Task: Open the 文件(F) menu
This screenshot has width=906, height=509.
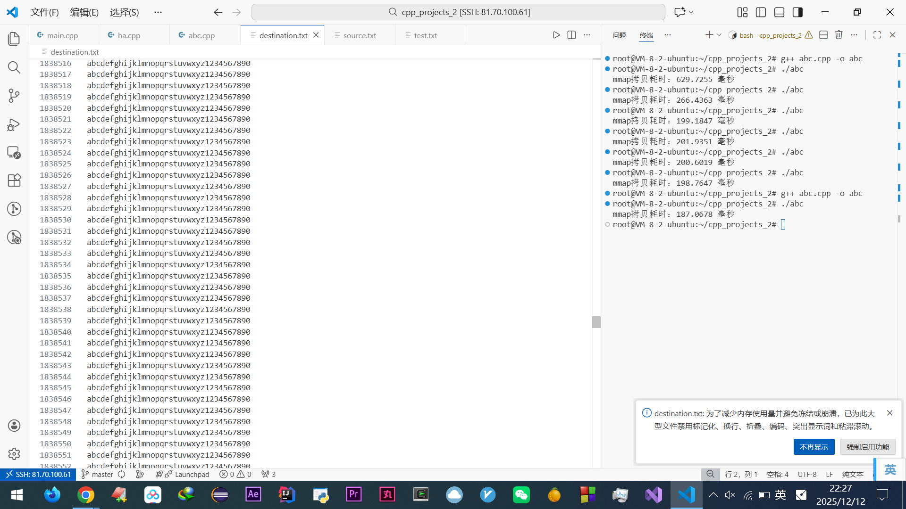Action: [44, 12]
